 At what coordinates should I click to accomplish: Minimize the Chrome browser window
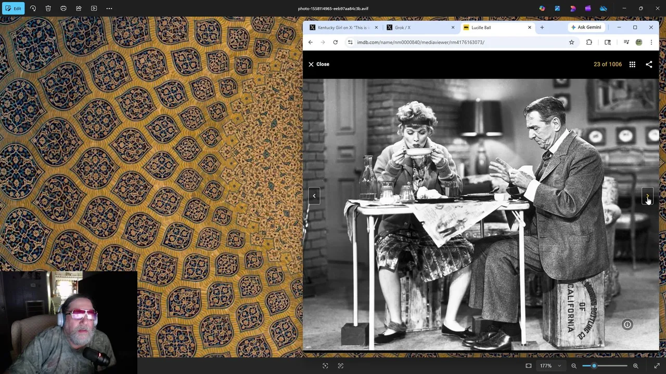point(619,28)
